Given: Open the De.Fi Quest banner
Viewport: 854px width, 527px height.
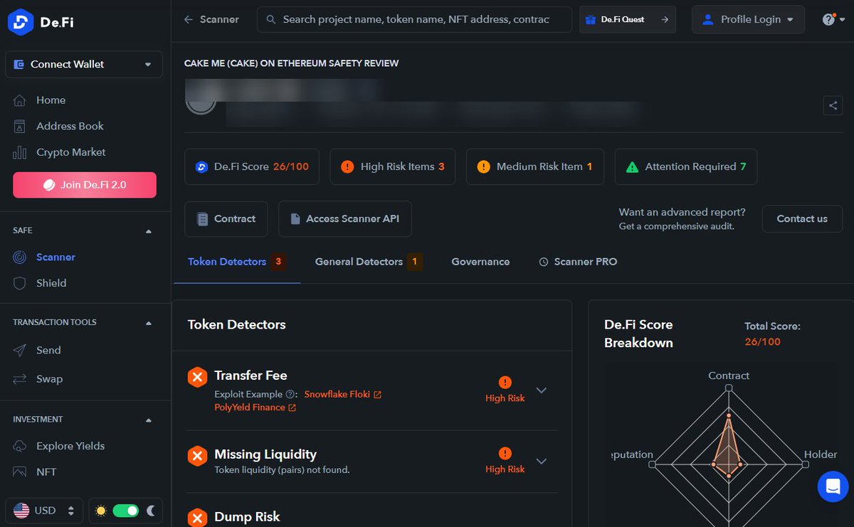Looking at the screenshot, I should tap(628, 20).
